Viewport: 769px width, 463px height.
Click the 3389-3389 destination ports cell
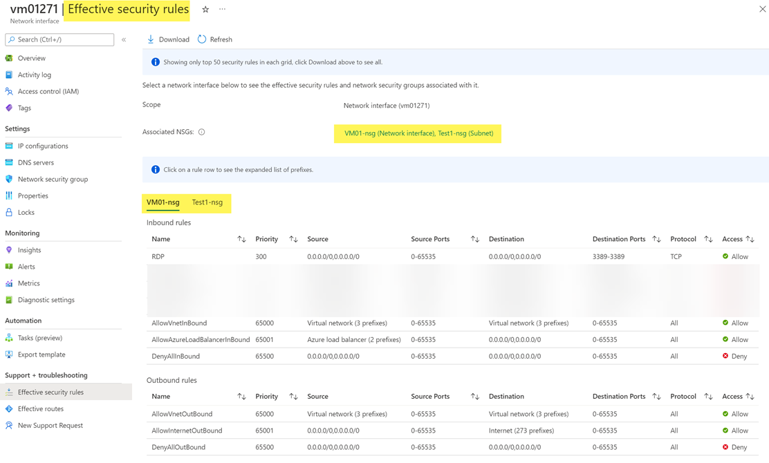point(609,257)
